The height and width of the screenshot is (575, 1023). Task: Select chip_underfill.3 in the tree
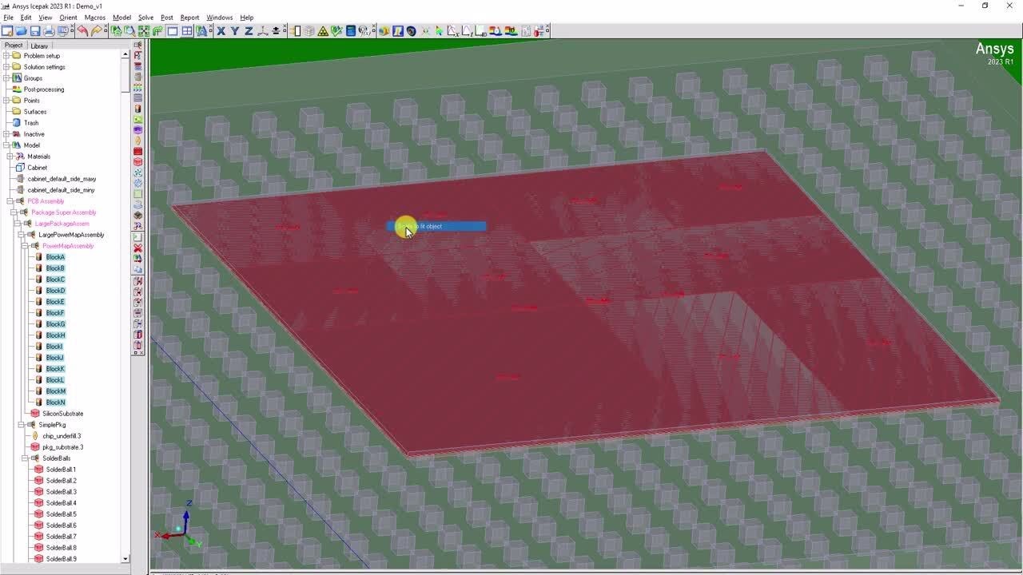(x=62, y=436)
